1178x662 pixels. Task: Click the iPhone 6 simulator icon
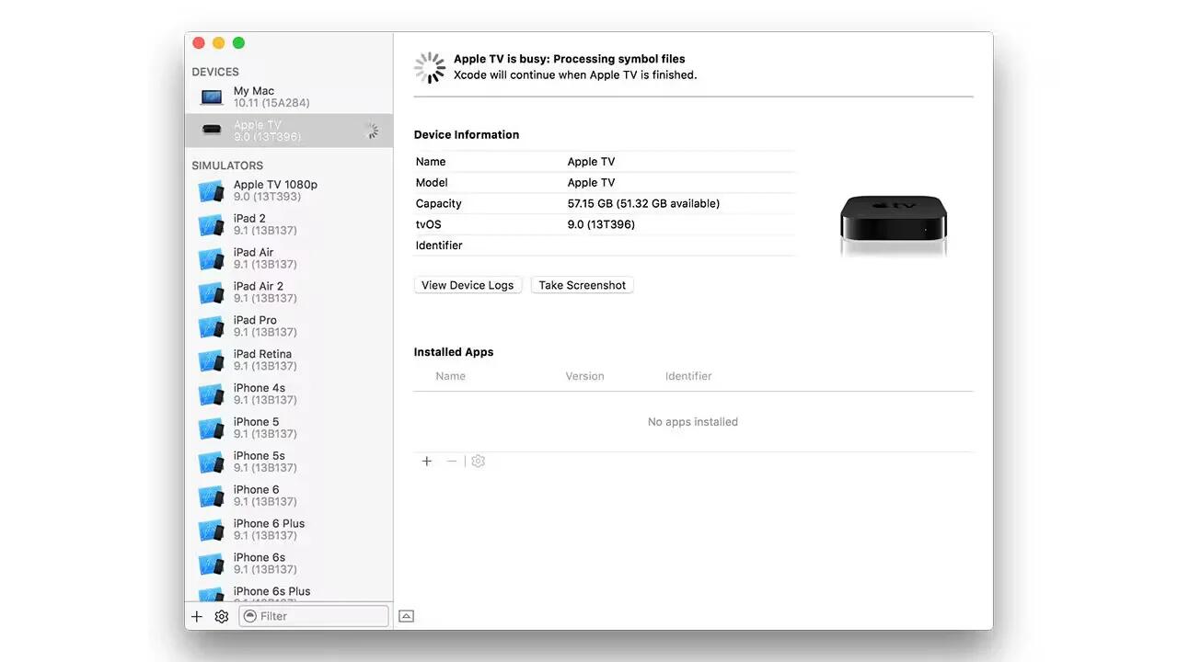[x=212, y=496]
